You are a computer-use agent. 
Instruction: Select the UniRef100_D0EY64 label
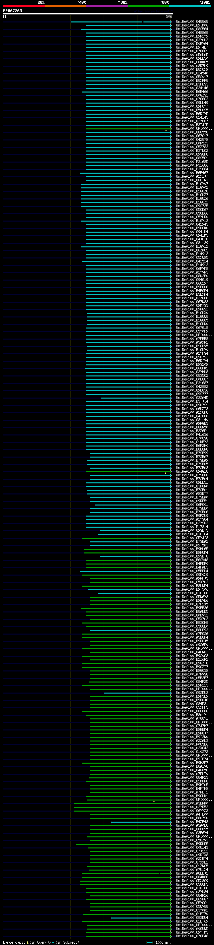[x=192, y=44]
